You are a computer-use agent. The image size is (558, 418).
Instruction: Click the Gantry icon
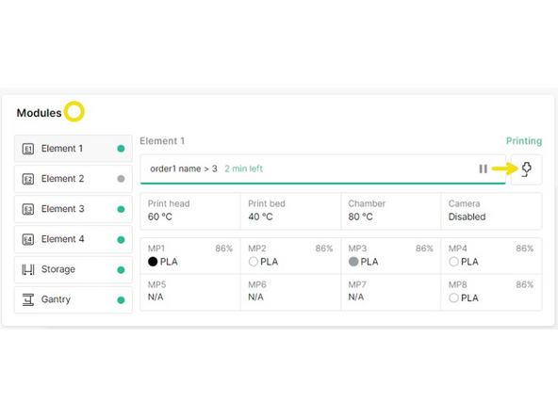click(28, 299)
